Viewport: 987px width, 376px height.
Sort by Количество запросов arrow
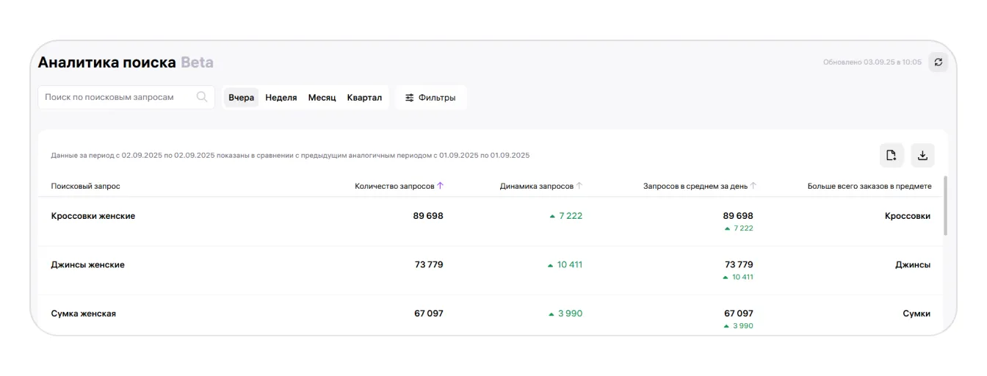[x=441, y=186]
